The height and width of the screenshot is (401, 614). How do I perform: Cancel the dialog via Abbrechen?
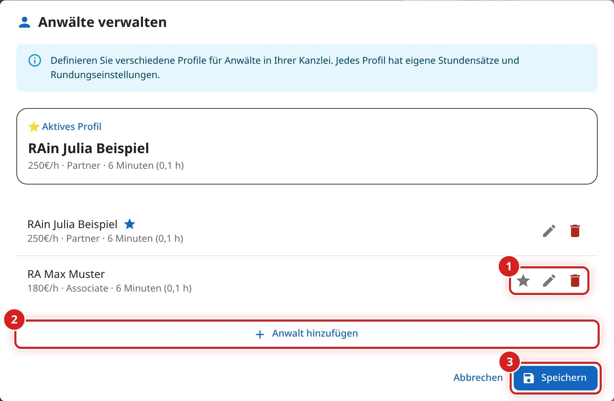[478, 378]
